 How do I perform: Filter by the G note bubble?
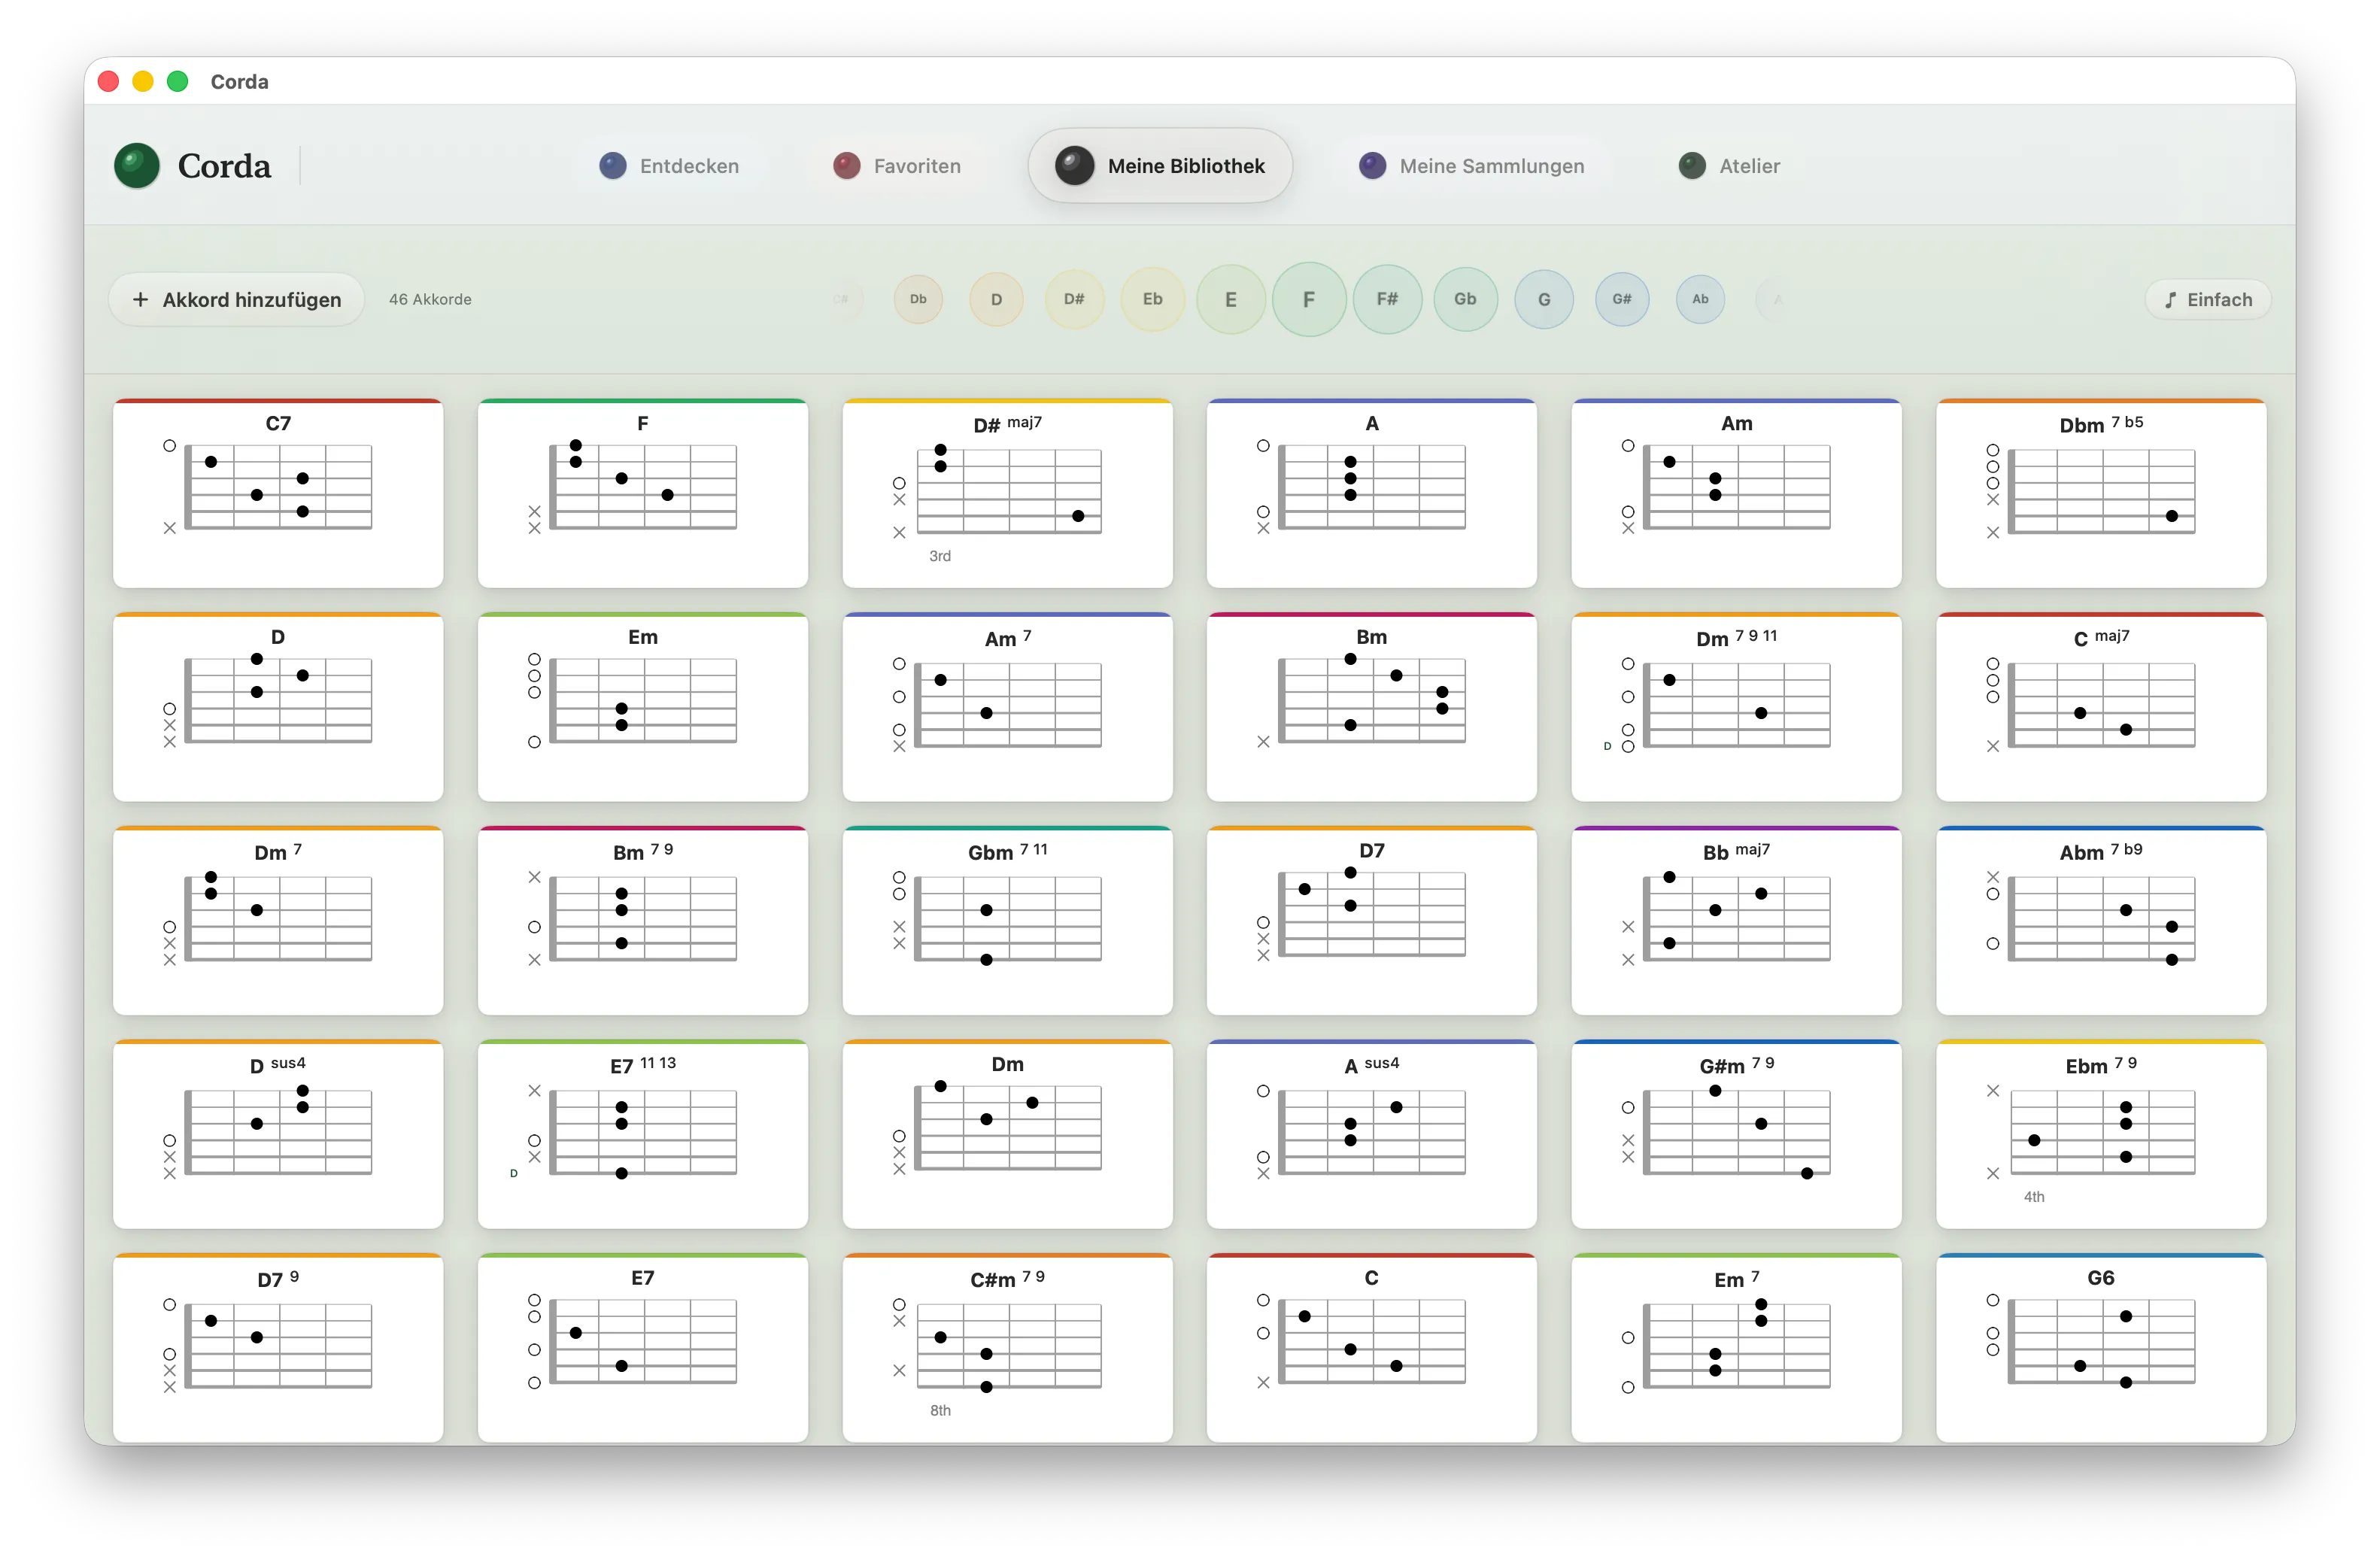click(x=1544, y=299)
